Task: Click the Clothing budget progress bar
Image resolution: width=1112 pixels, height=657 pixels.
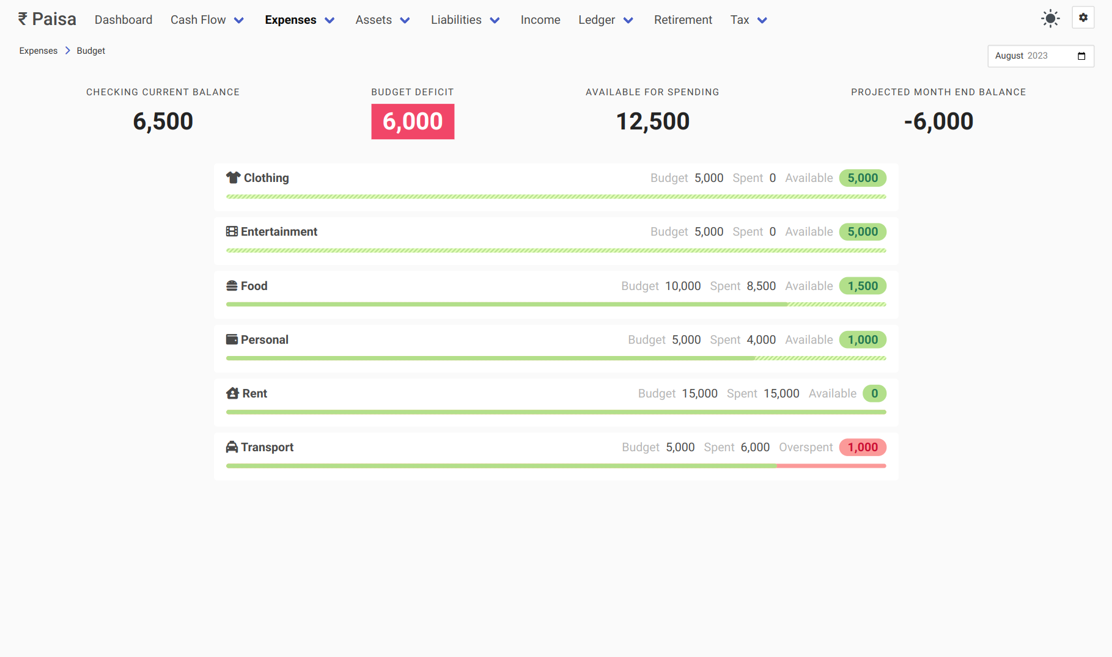Action: click(556, 197)
